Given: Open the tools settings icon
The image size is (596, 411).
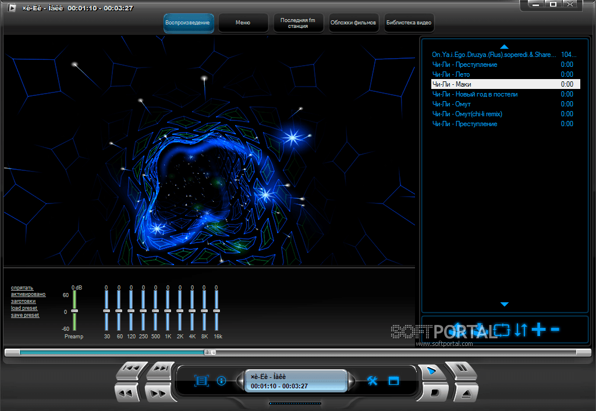Looking at the screenshot, I should click(372, 381).
